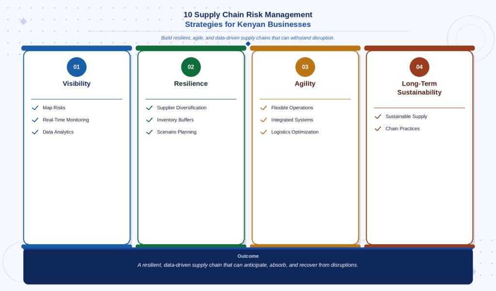Select the Visibility heading
This screenshot has width=496, height=291.
point(77,84)
